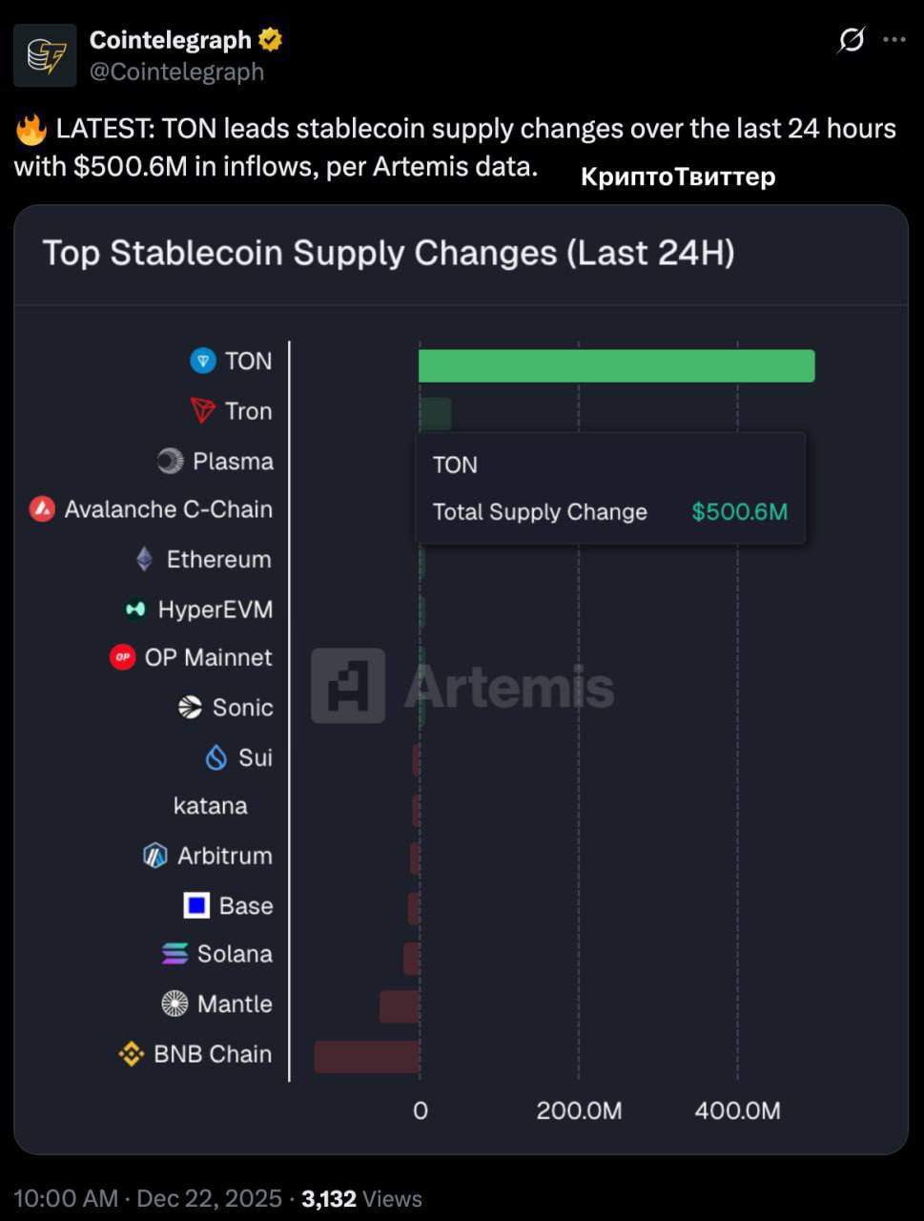Click the BNB Chain logo icon
The image size is (924, 1221).
tap(131, 1054)
